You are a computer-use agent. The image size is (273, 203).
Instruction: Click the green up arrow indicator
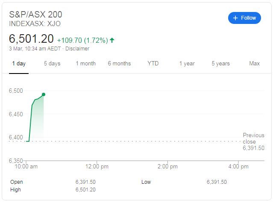pyautogui.click(x=112, y=40)
